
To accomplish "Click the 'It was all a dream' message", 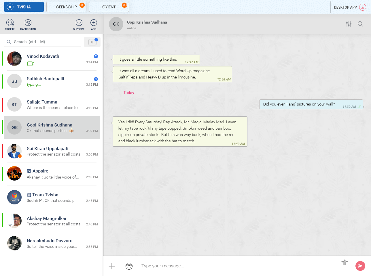I will pos(173,74).
